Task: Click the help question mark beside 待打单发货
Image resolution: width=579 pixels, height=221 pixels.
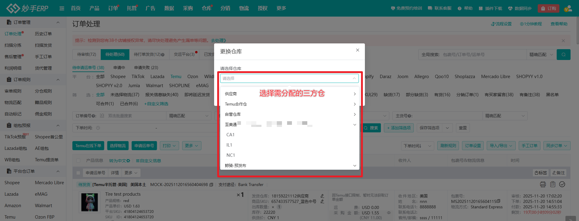Action: coord(163,55)
